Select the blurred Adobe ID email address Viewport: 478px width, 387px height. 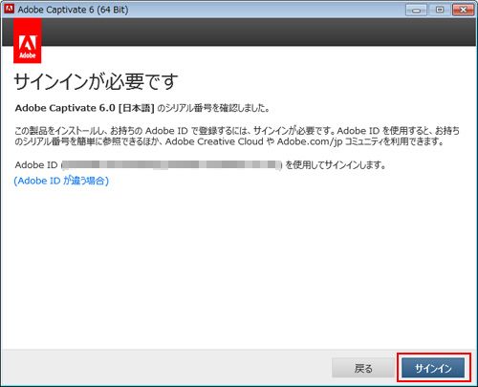171,164
